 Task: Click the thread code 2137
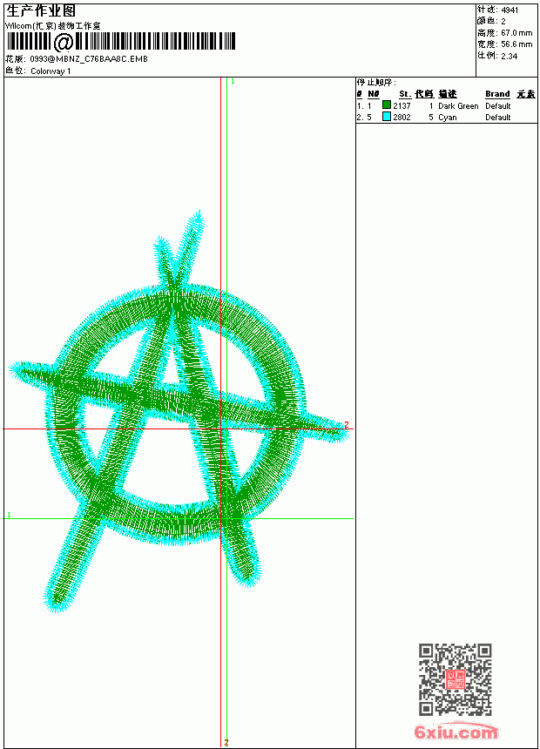point(402,105)
